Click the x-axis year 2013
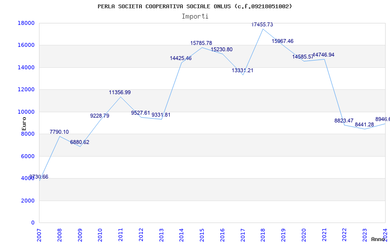390x244 pixels. tap(161, 235)
